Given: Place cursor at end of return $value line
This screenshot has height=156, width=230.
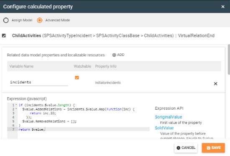Looking at the screenshot, I should click(45, 129).
